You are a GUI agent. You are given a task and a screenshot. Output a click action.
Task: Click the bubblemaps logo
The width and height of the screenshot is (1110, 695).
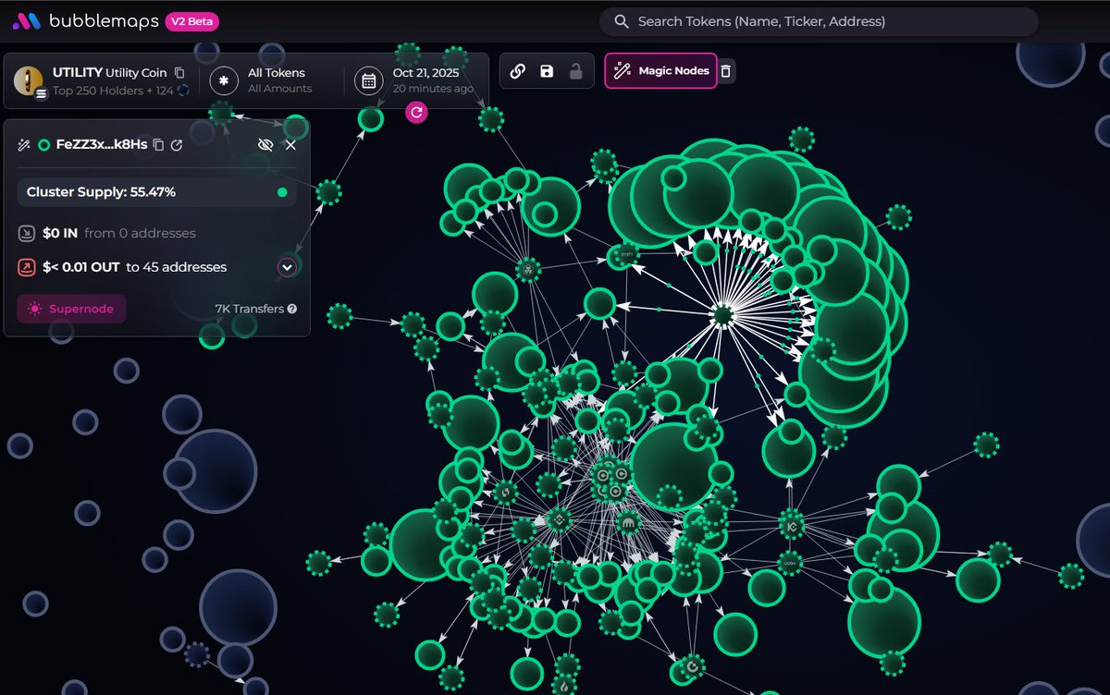83,21
